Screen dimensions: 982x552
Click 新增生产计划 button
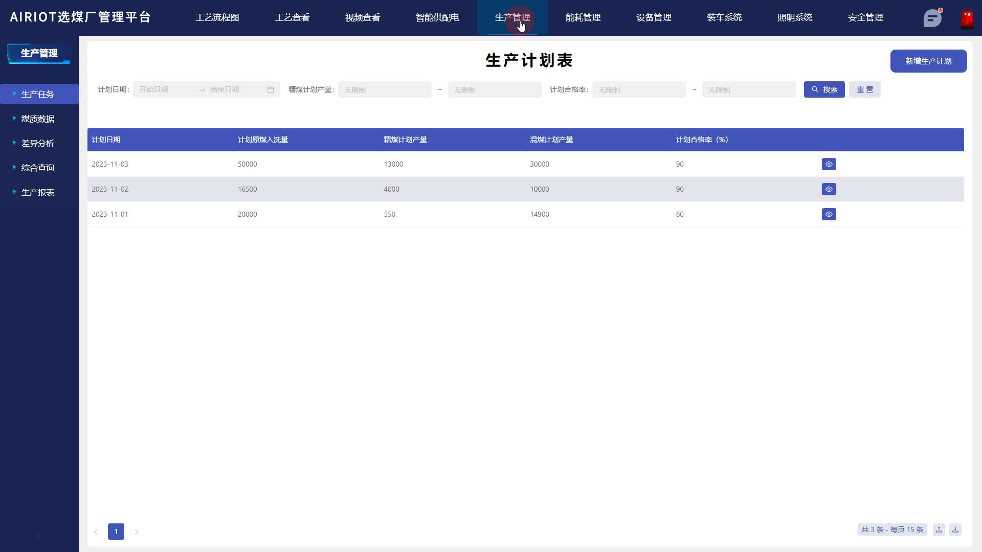coord(928,61)
